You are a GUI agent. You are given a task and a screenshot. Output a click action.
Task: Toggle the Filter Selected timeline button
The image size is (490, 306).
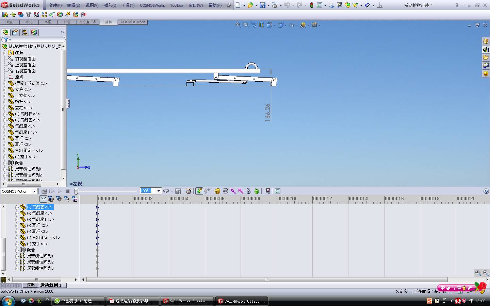(67, 199)
